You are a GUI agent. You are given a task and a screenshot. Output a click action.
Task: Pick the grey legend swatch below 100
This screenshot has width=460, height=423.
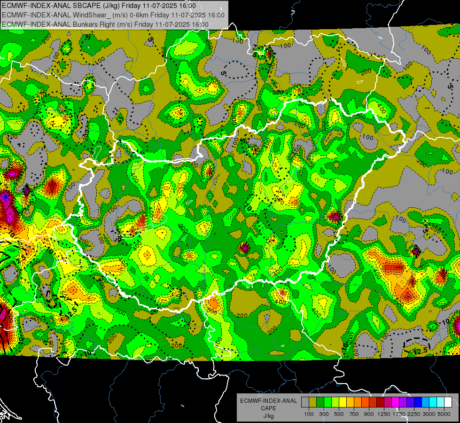coord(305,402)
